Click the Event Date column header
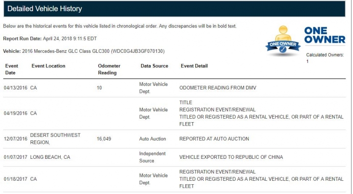Viewport: 353px width, 194px height. [11, 69]
